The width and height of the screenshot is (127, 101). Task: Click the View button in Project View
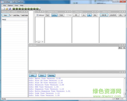tap(6, 15)
